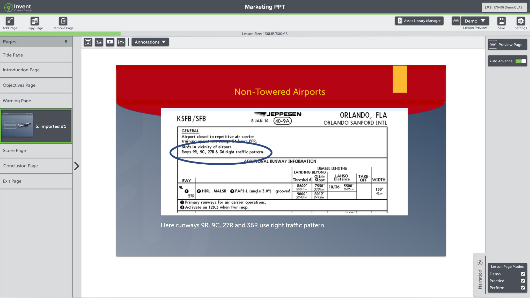Select Objectives Page
Image resolution: width=530 pixels, height=298 pixels.
(36, 85)
